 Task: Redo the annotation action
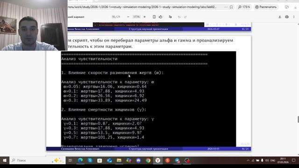coord(185,17)
